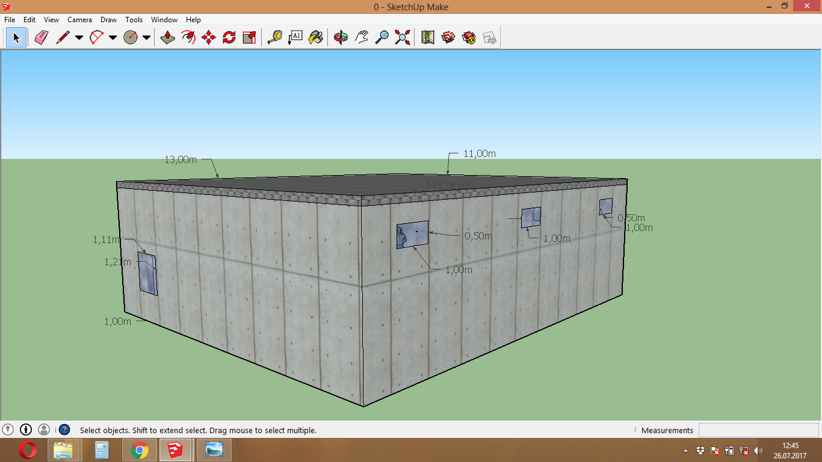The height and width of the screenshot is (462, 822).
Task: Select the Rotate tool
Action: click(x=229, y=38)
